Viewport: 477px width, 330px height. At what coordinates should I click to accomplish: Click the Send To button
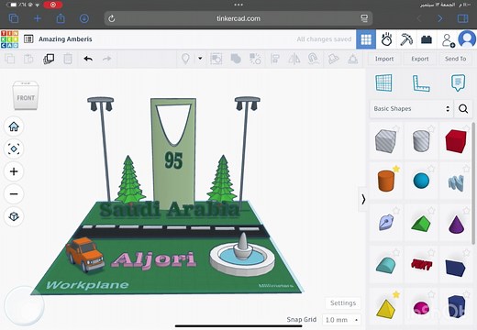coord(455,59)
